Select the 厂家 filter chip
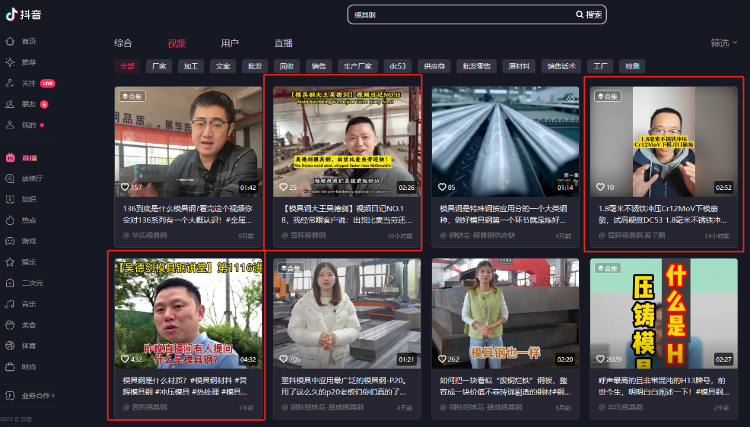 coord(159,66)
